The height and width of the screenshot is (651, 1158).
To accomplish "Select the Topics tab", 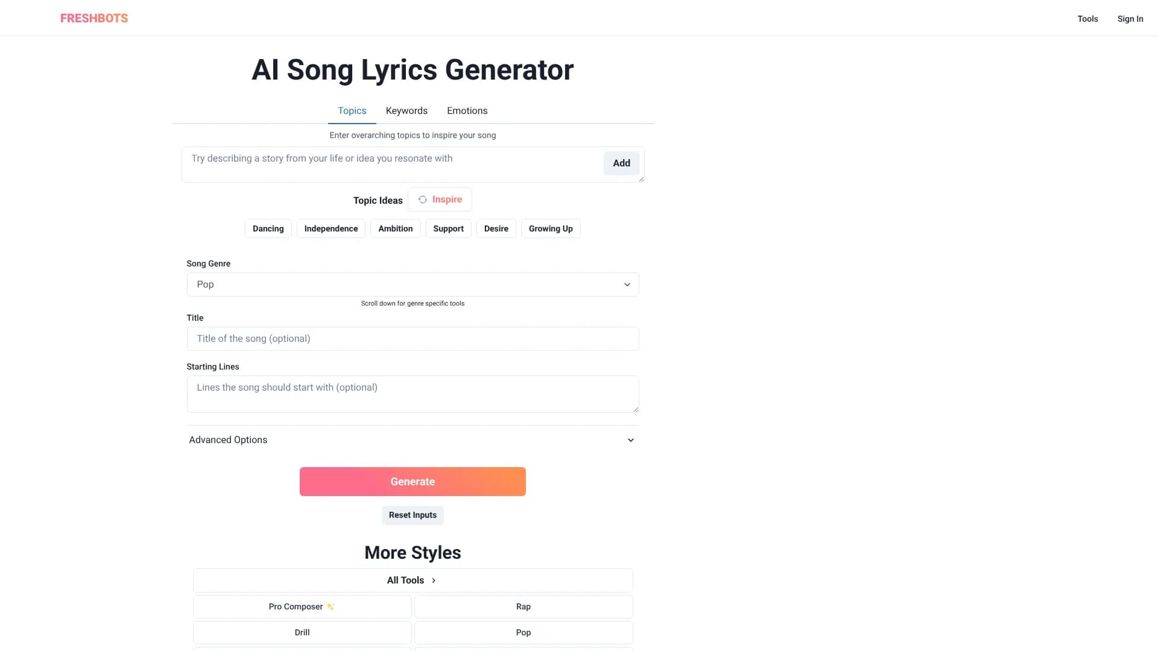I will click(352, 111).
